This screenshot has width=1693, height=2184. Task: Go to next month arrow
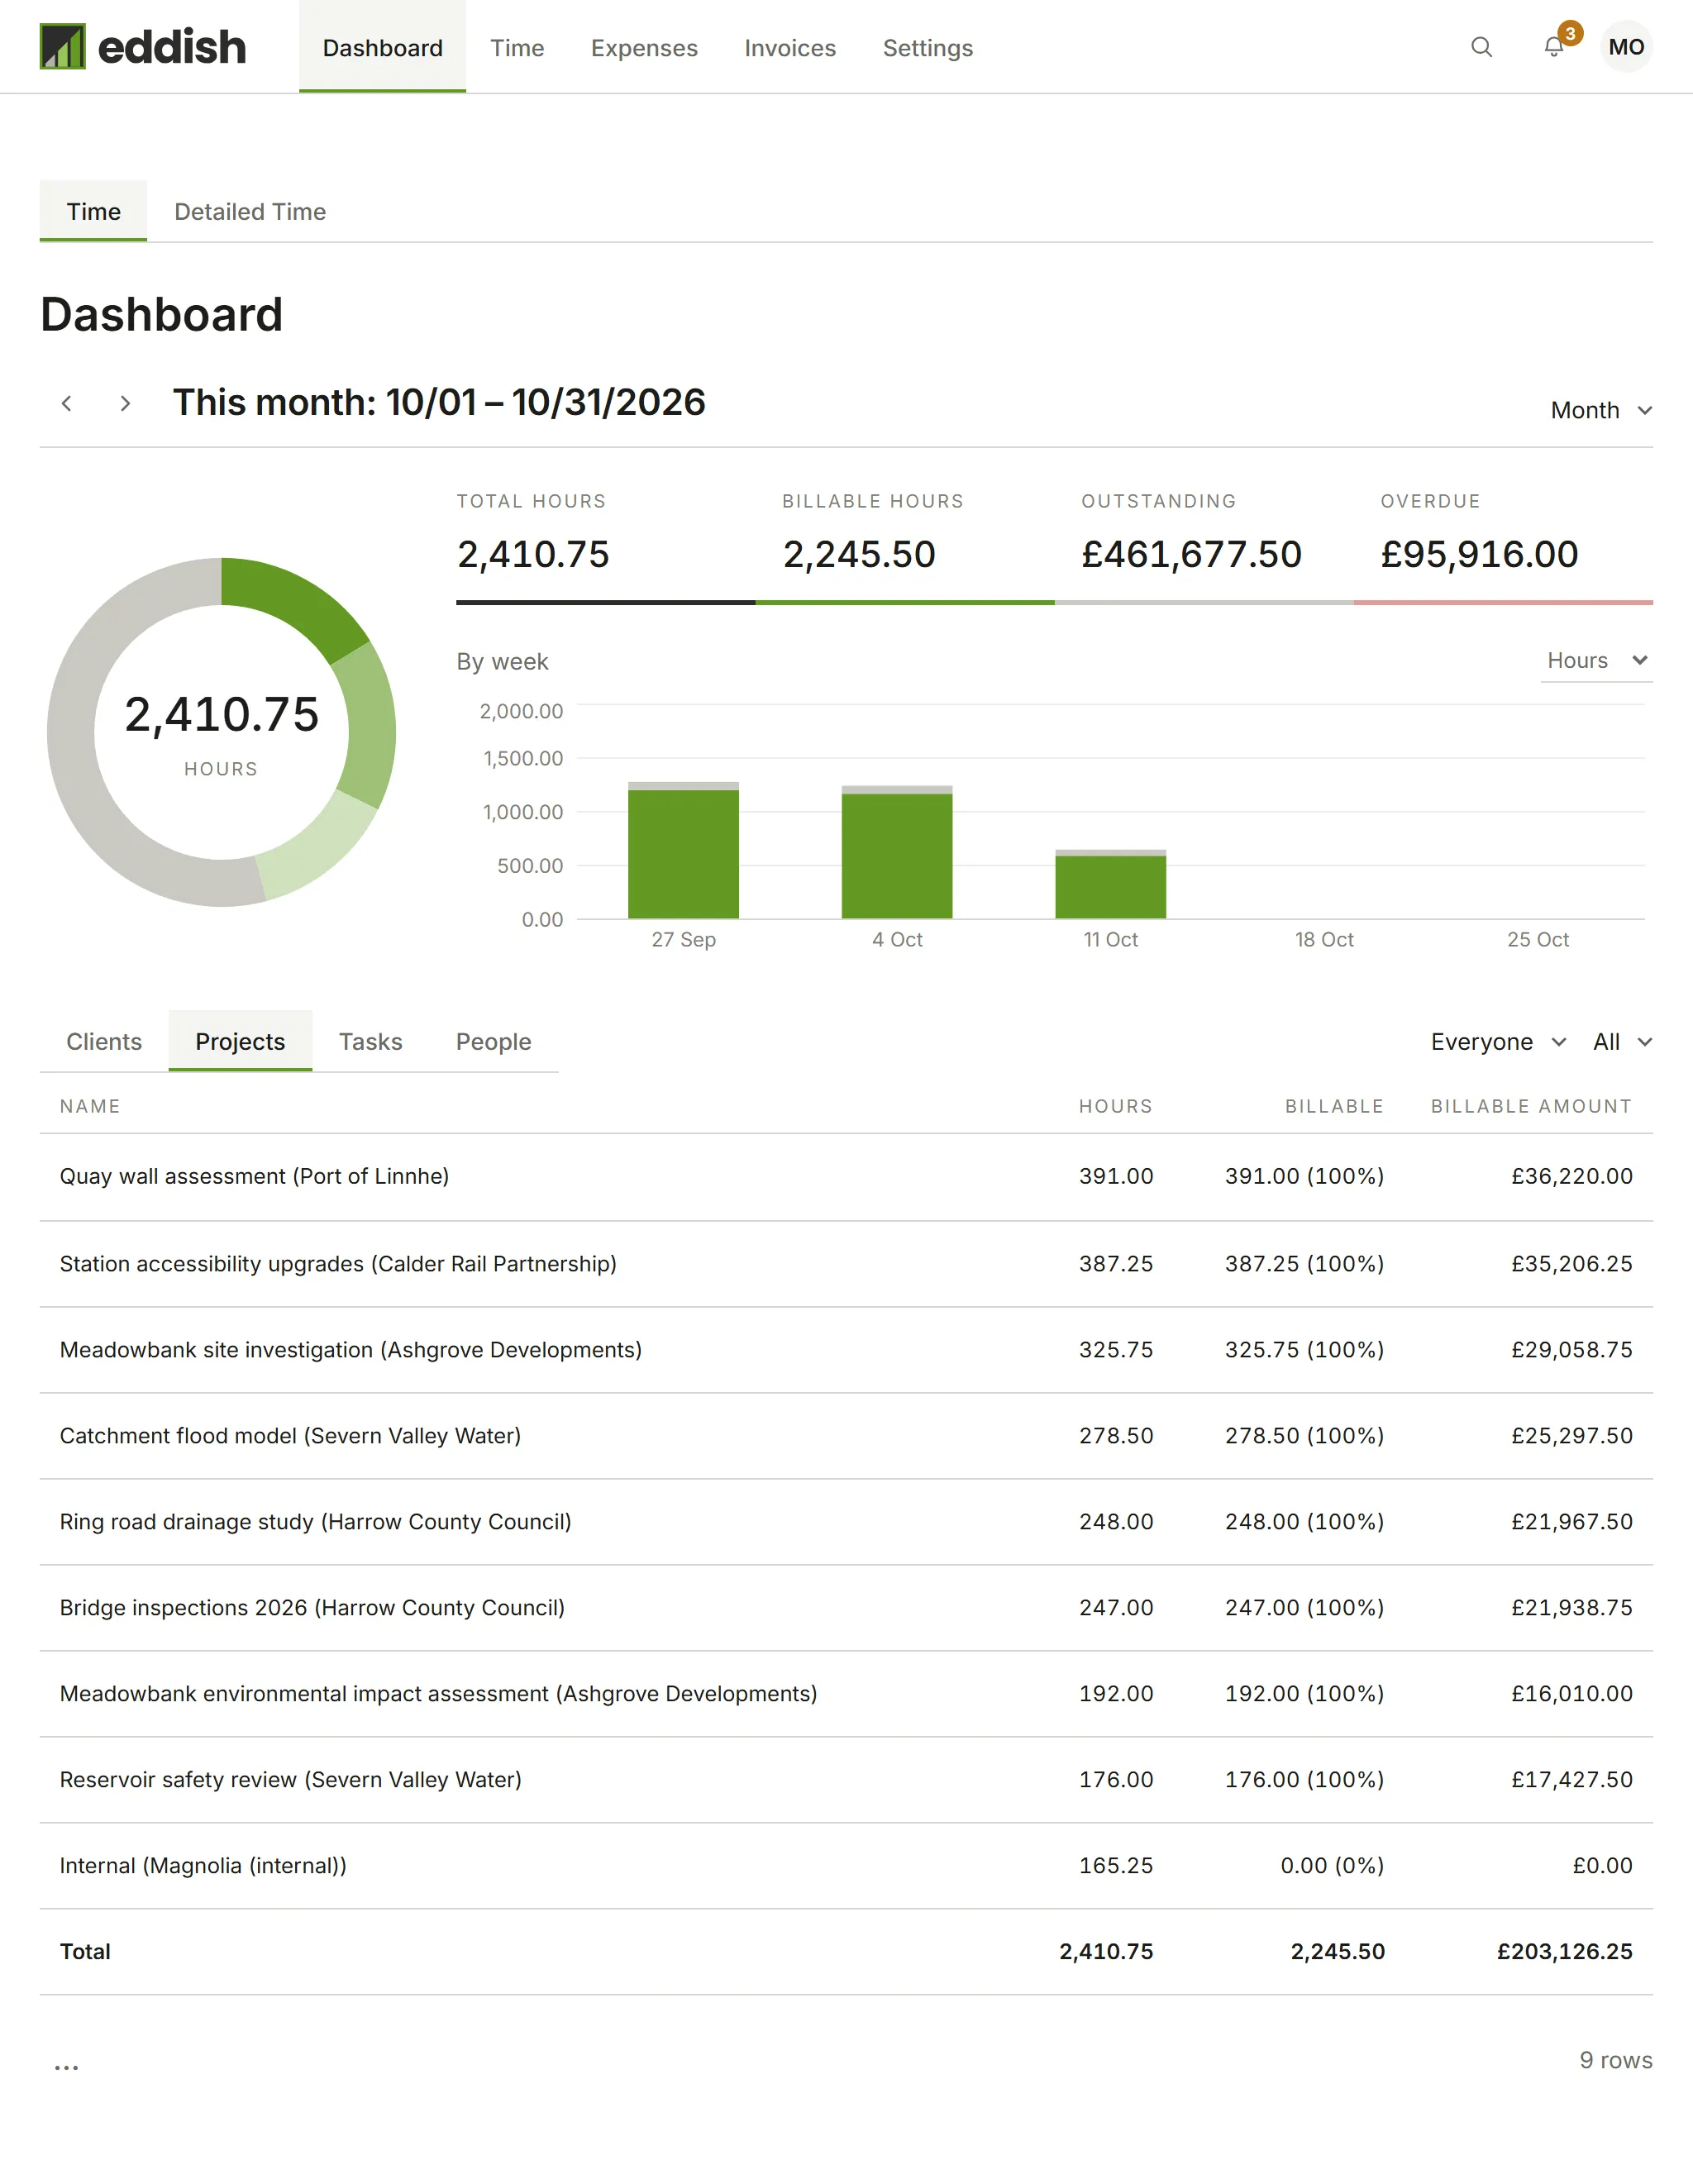click(x=125, y=403)
